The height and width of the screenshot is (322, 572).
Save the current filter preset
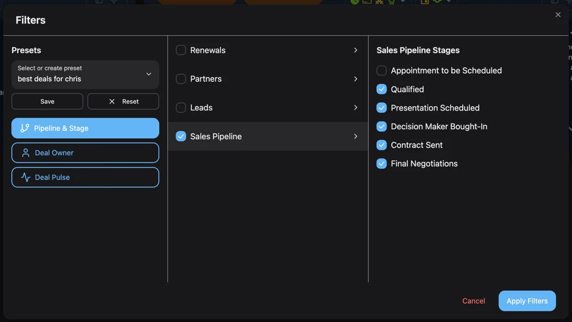(x=47, y=101)
